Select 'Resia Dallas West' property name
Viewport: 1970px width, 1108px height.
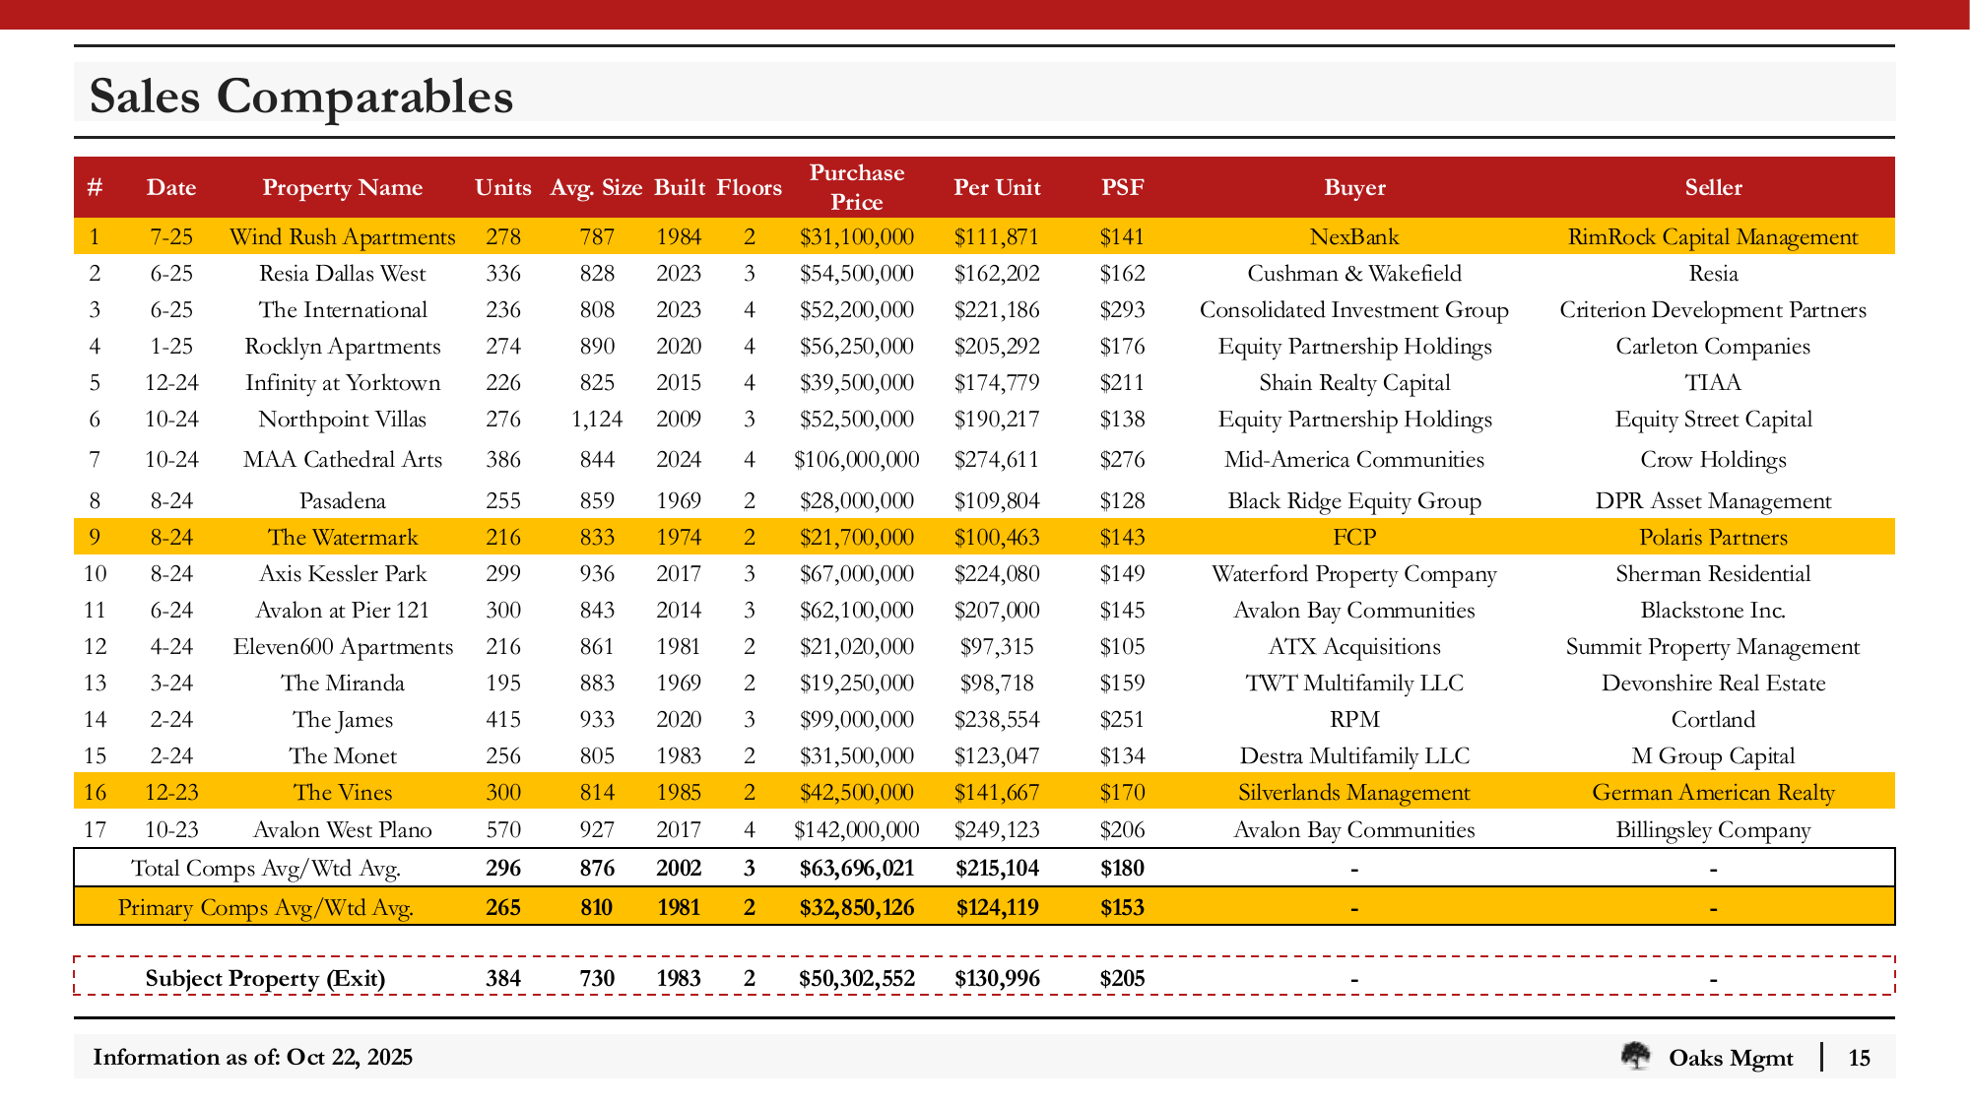343,273
